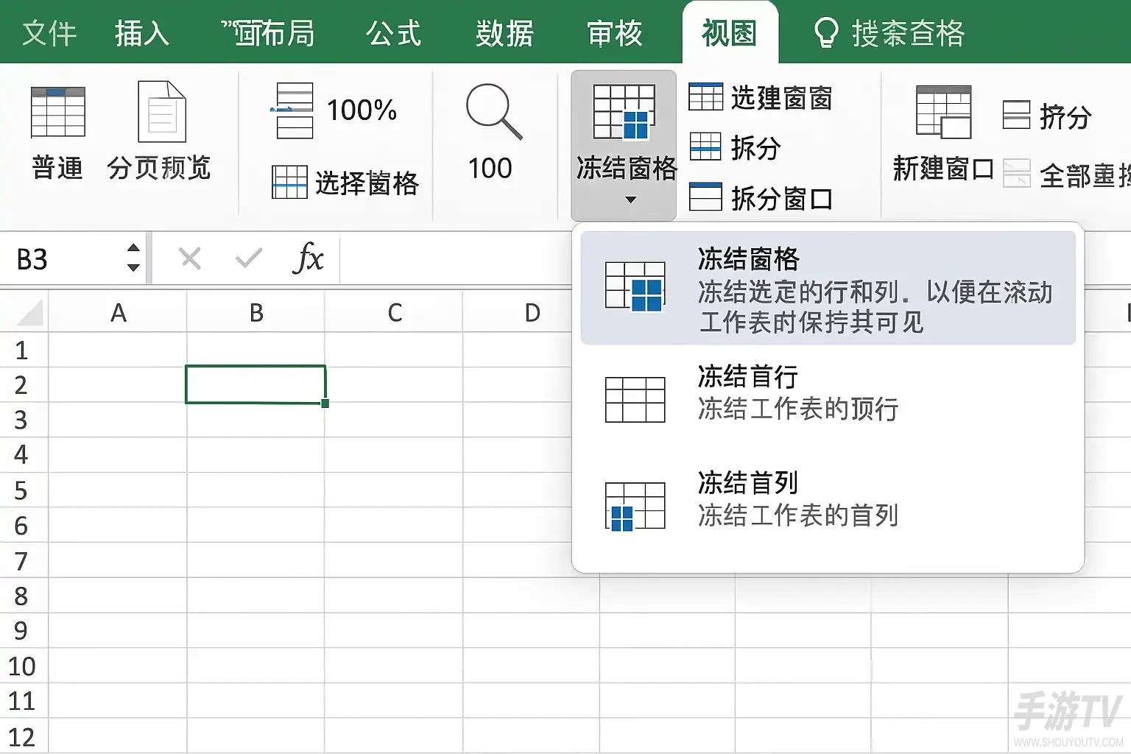Click the selected green-bordered cell
The width and height of the screenshot is (1131, 754).
coord(256,384)
